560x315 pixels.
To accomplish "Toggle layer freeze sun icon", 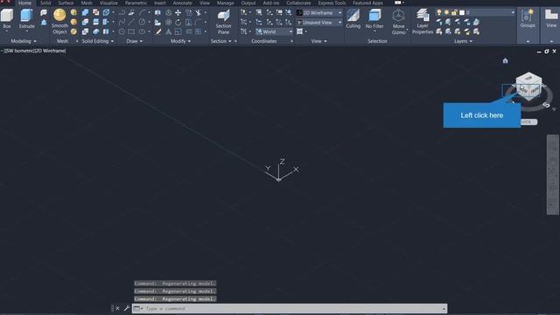I will pyautogui.click(x=446, y=12).
